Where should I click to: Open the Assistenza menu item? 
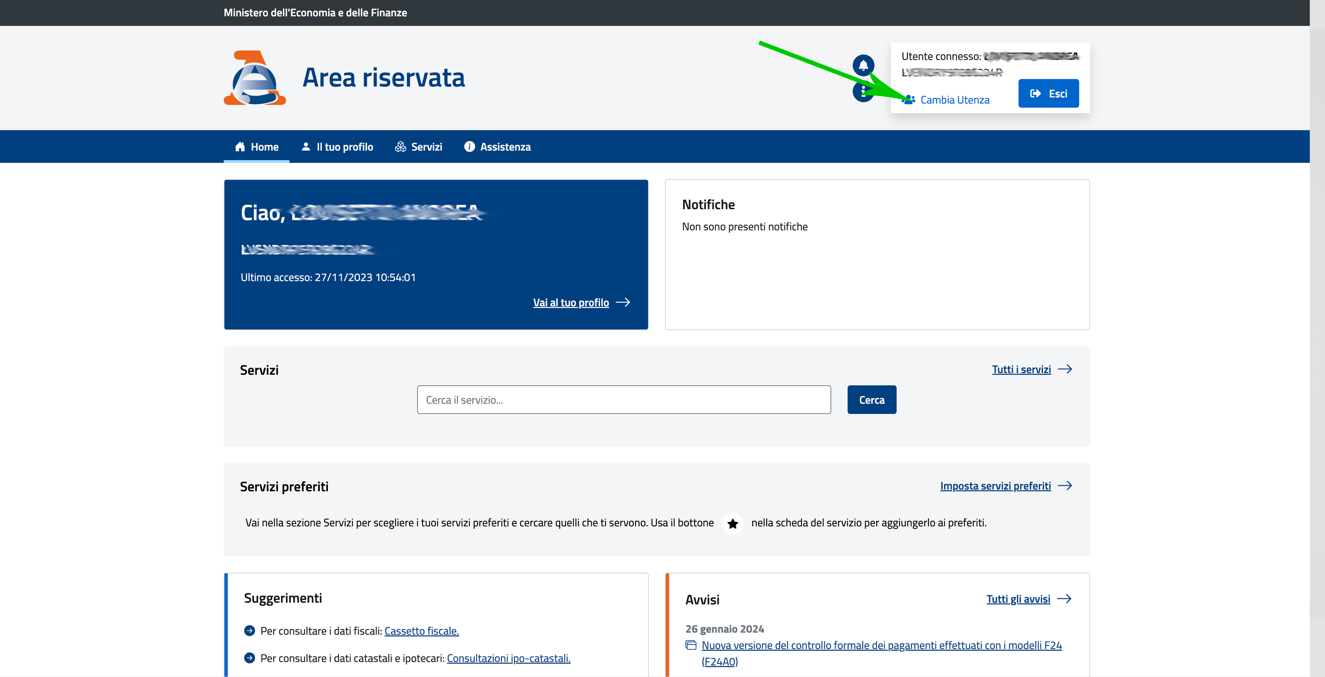[497, 147]
